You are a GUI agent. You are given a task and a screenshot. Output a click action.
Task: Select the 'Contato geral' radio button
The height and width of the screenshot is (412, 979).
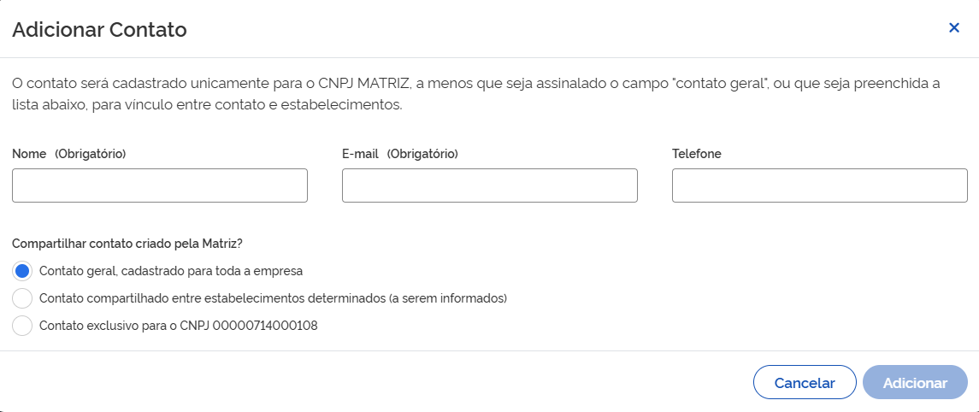pos(23,271)
